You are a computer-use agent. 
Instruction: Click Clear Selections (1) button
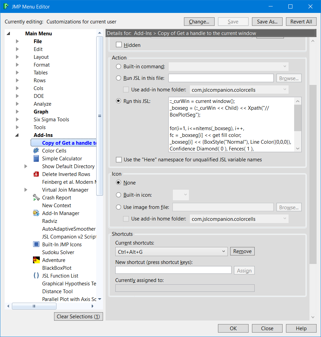pos(79,316)
